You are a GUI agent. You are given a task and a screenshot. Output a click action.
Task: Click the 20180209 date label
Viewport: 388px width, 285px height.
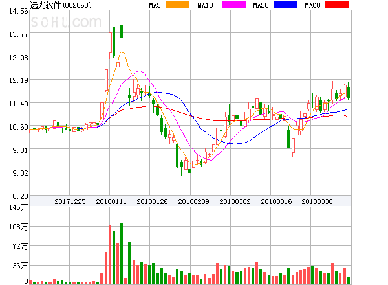coord(193,201)
